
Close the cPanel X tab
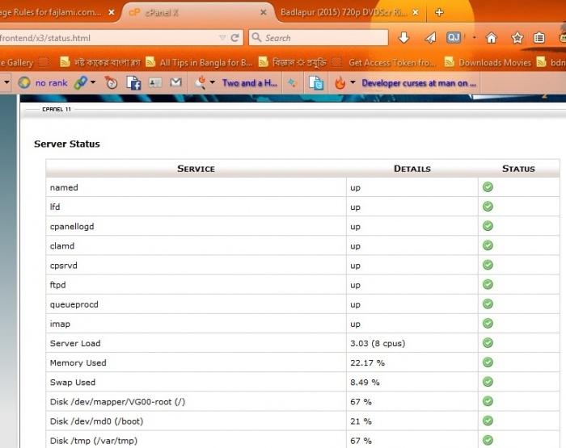[264, 13]
